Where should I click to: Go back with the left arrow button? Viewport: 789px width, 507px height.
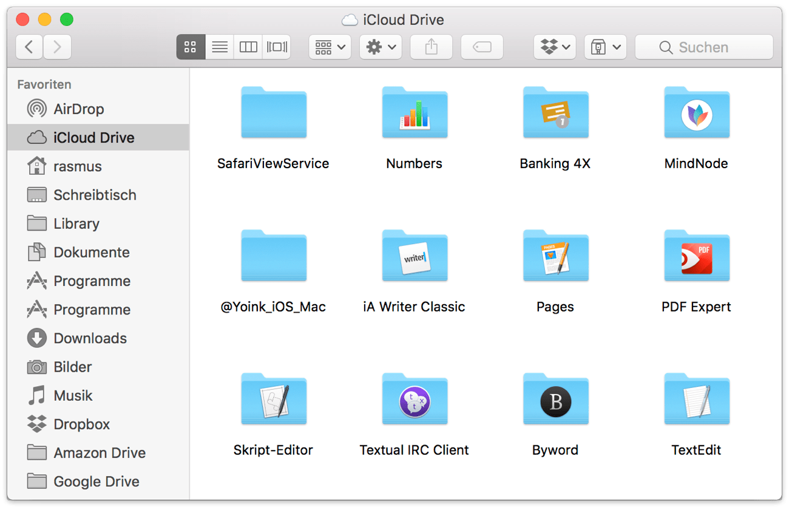click(x=29, y=47)
